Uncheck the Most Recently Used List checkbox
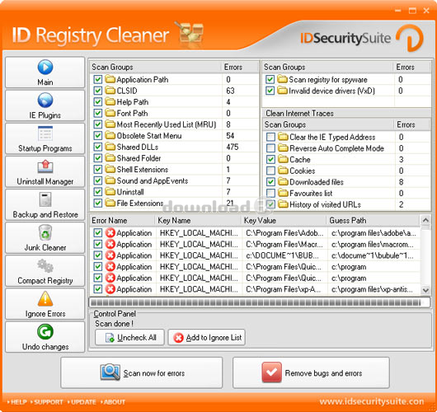This screenshot has width=437, height=412. pos(98,124)
